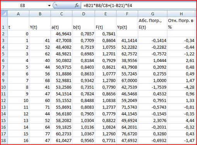Click cell H15 showing 4,44

[x=181, y=121]
